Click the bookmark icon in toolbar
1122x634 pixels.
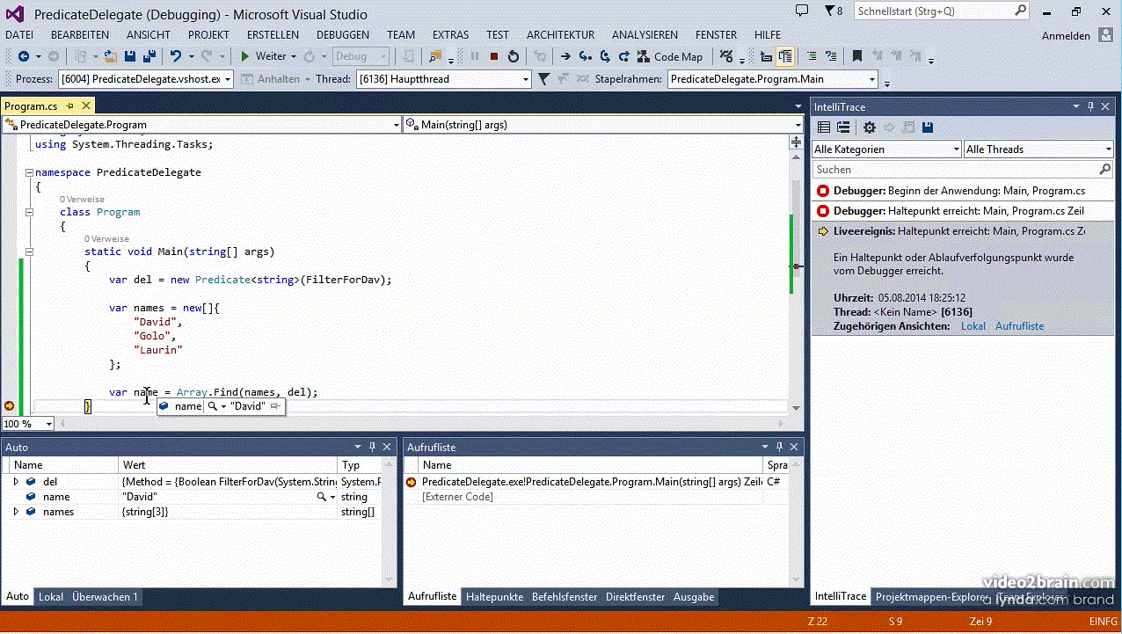pyautogui.click(x=856, y=56)
